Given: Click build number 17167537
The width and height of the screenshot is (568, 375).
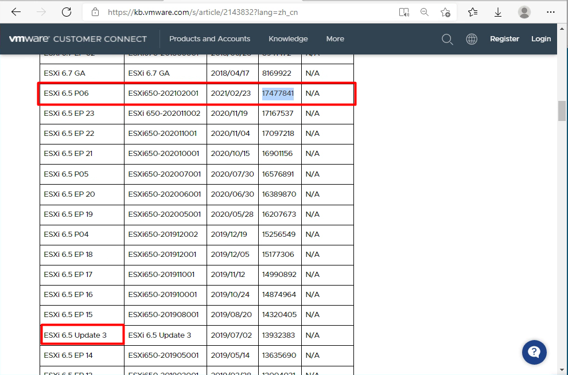Looking at the screenshot, I should pos(278,114).
